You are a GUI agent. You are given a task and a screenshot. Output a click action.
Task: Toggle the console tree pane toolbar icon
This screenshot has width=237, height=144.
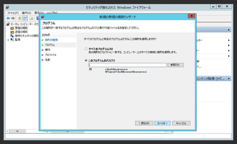[x=25, y=19]
